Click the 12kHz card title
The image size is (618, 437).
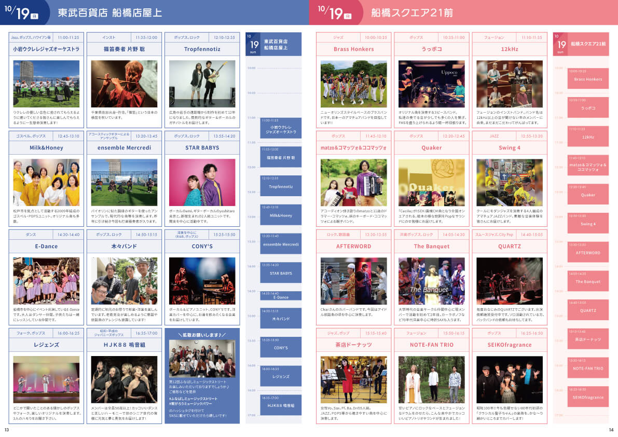[509, 49]
